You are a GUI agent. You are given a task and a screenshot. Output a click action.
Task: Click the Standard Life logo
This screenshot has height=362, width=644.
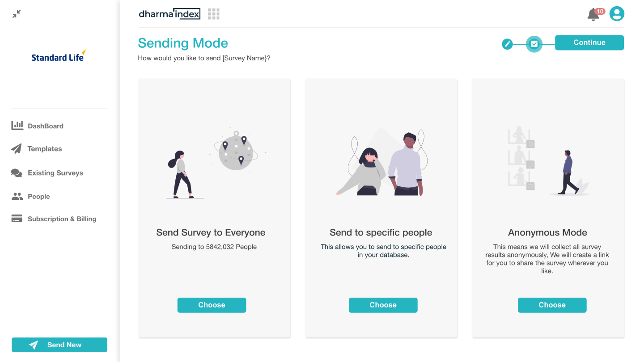(59, 56)
